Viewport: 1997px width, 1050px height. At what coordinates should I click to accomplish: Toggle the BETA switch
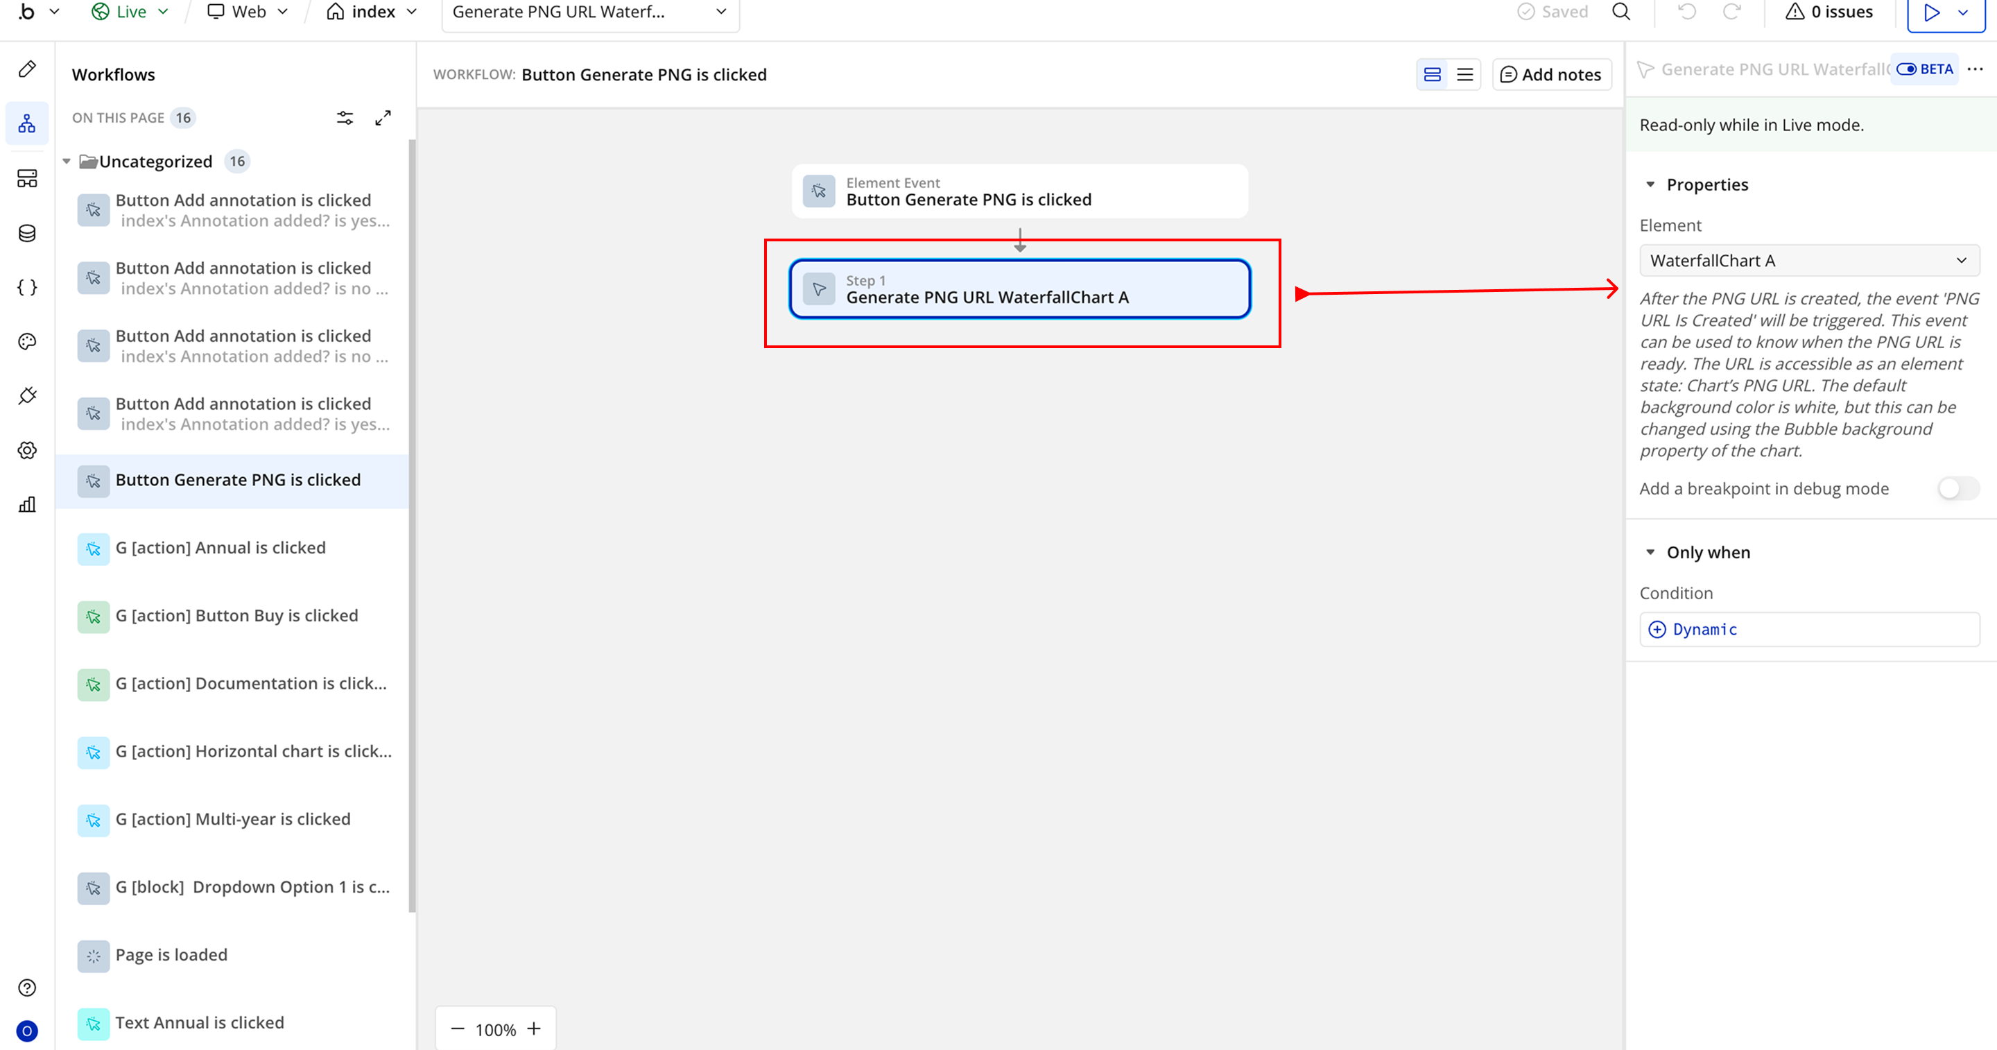[1906, 69]
